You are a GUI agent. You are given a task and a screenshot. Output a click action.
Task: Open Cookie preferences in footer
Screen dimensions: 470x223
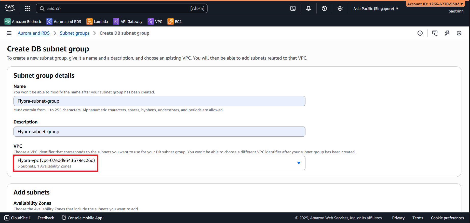[447, 218]
